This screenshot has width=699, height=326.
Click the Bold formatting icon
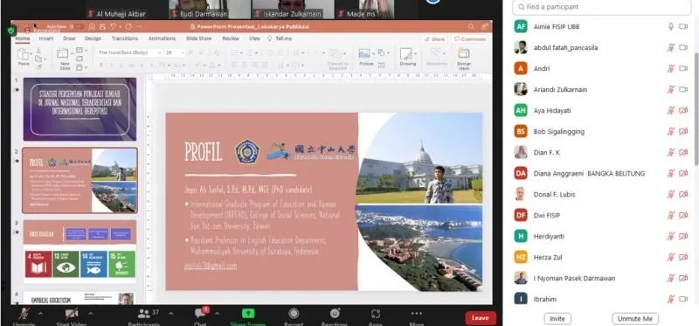pos(101,66)
